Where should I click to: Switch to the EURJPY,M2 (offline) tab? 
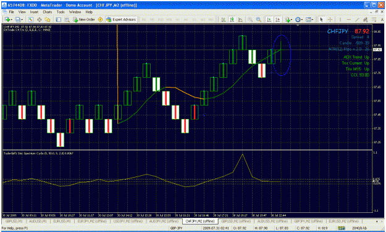[x=92, y=221]
